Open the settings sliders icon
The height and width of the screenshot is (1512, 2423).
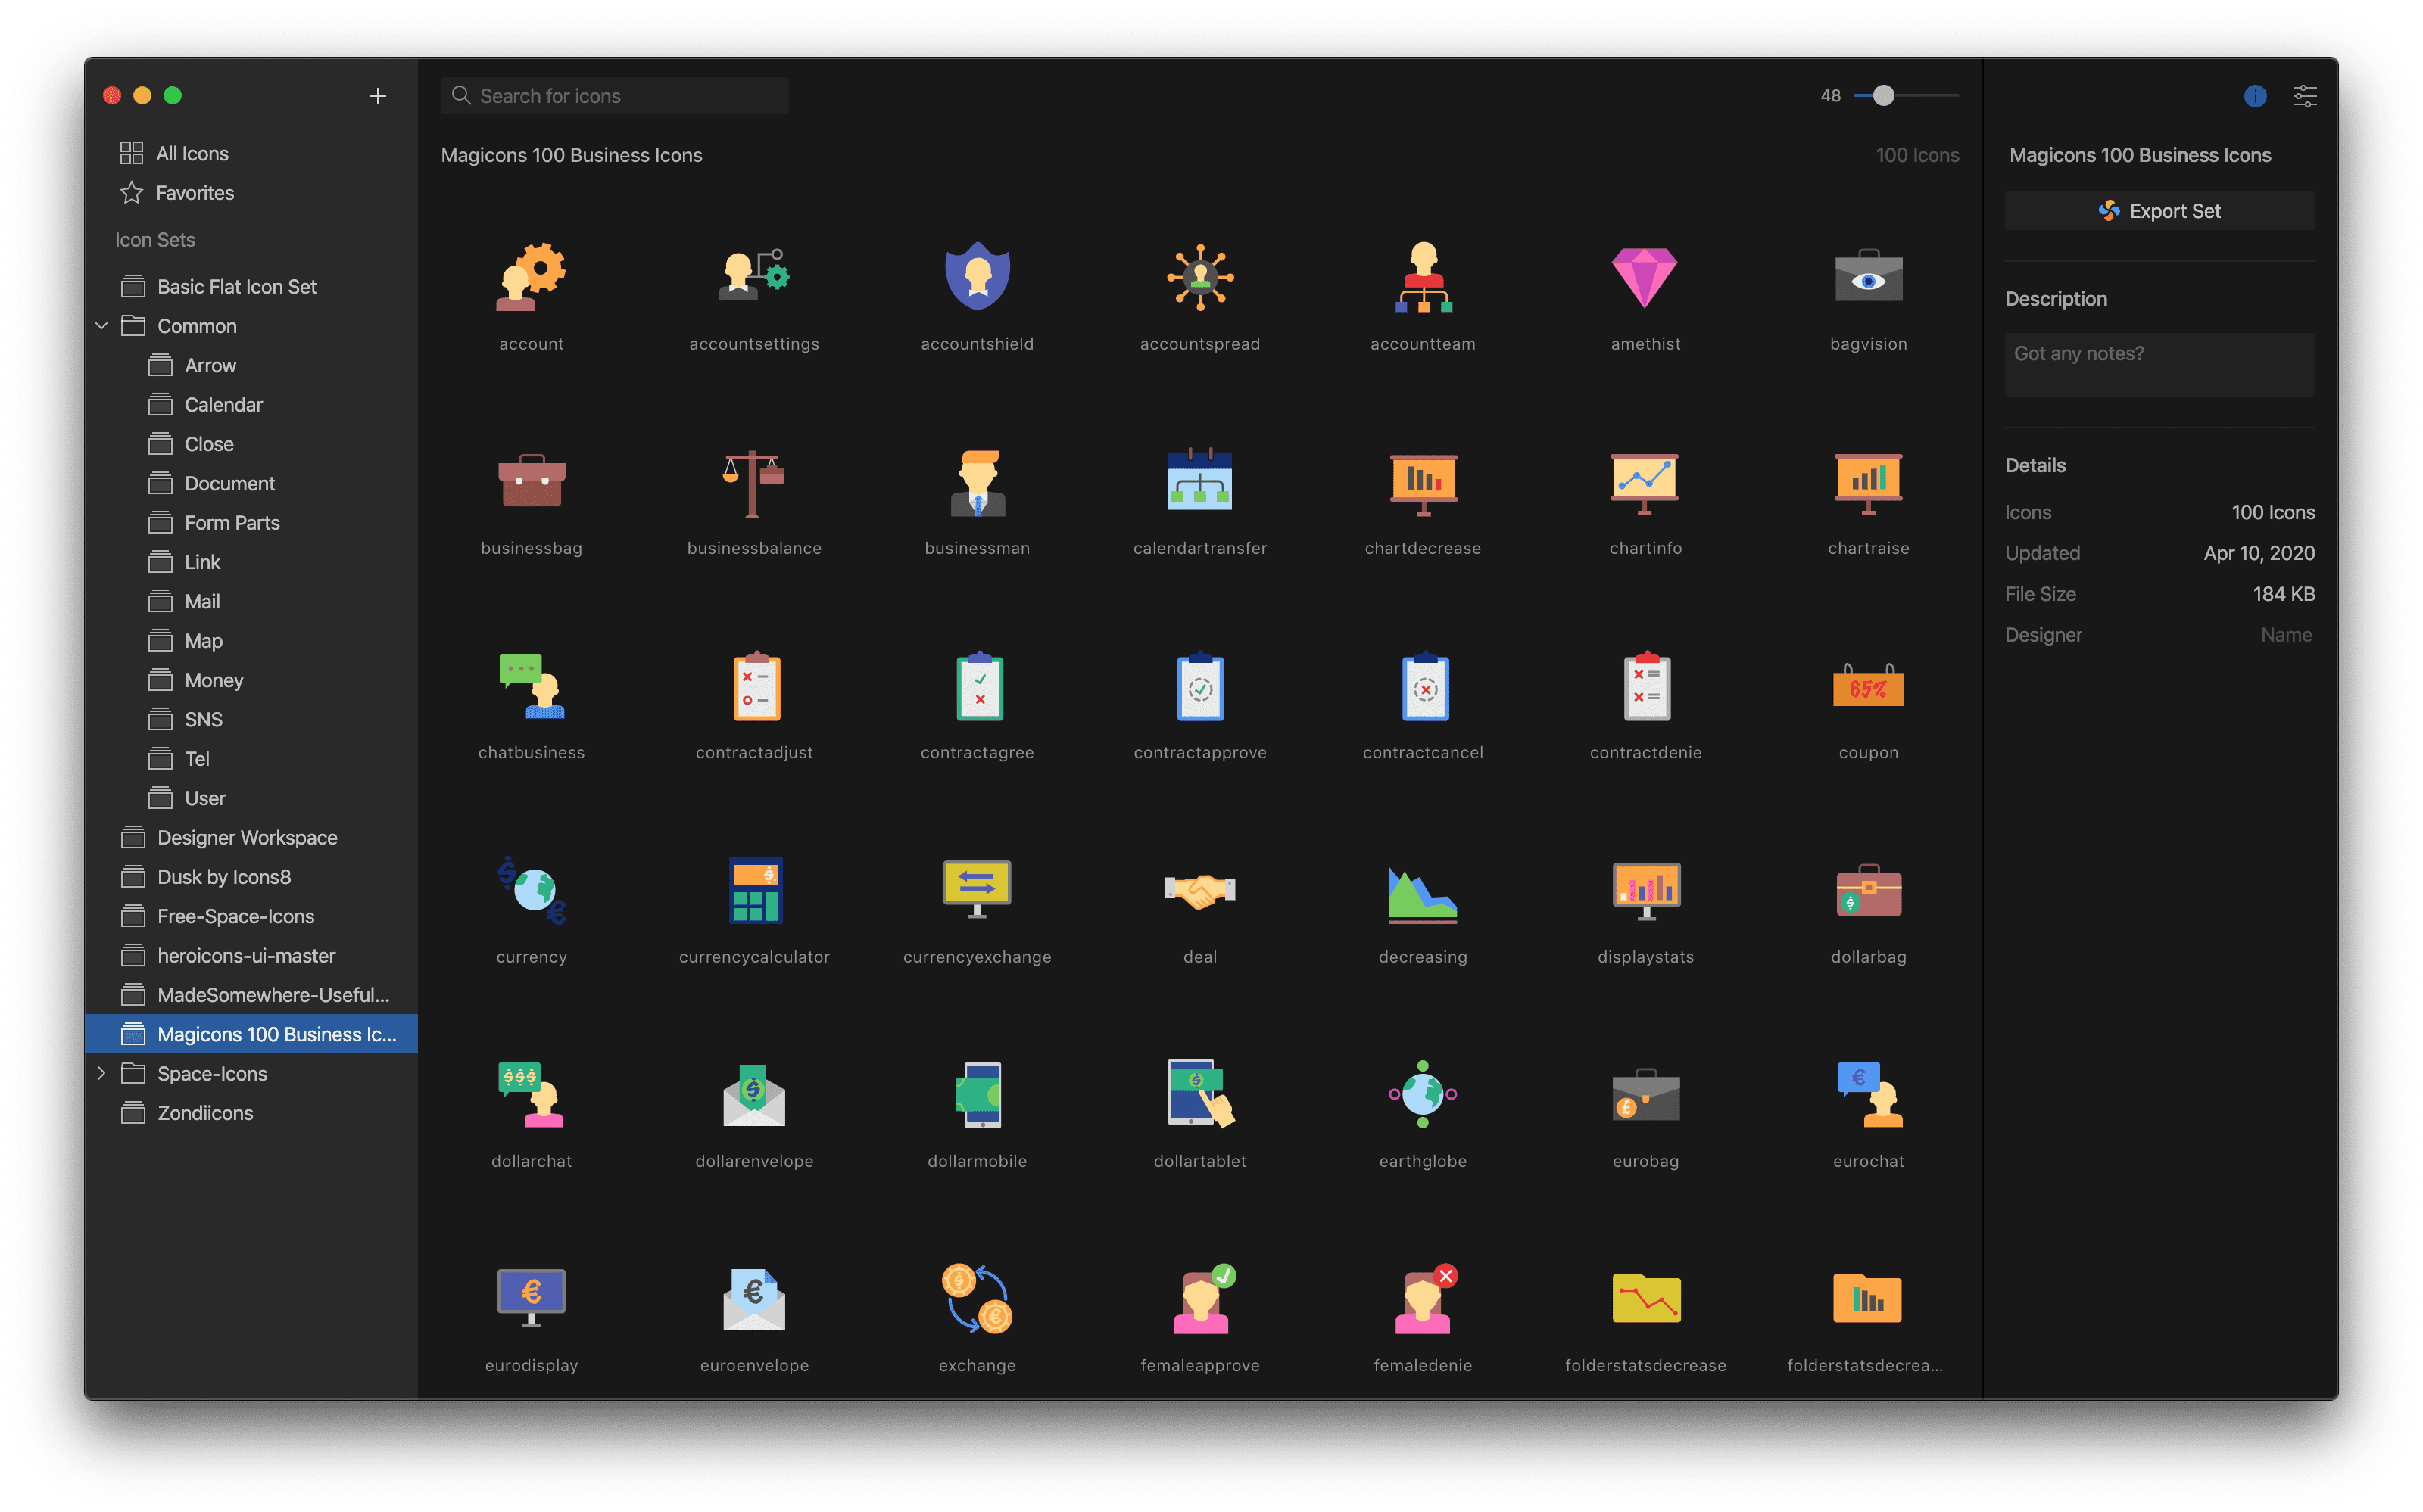pyautogui.click(x=2305, y=96)
